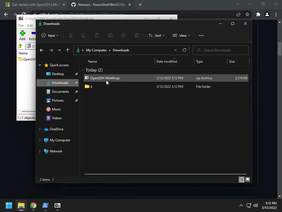Sort by the Name column header
This screenshot has height=212, width=282.
[x=93, y=62]
